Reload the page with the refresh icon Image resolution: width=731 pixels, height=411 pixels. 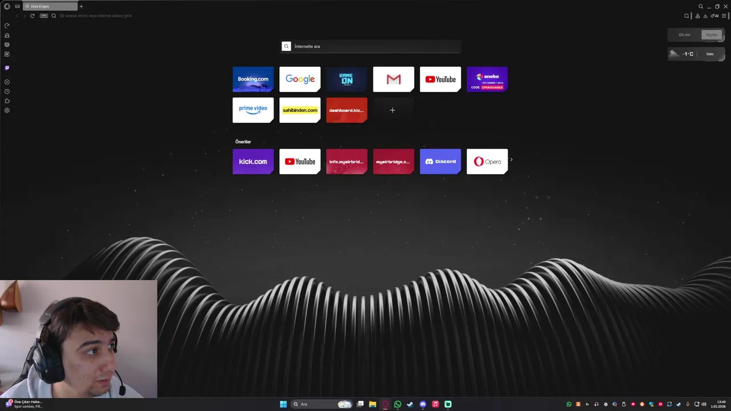32,15
